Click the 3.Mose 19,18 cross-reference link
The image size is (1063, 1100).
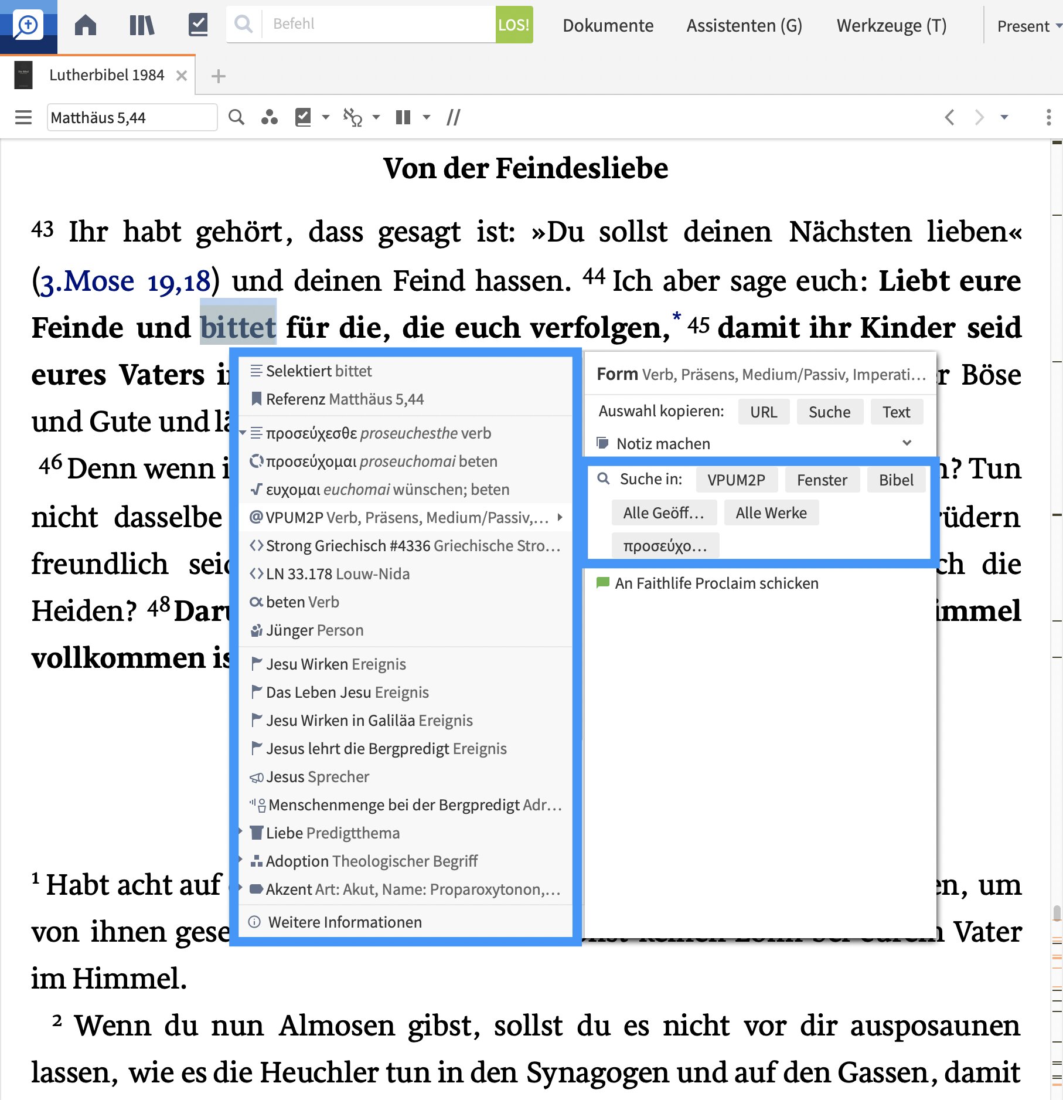coord(124,281)
